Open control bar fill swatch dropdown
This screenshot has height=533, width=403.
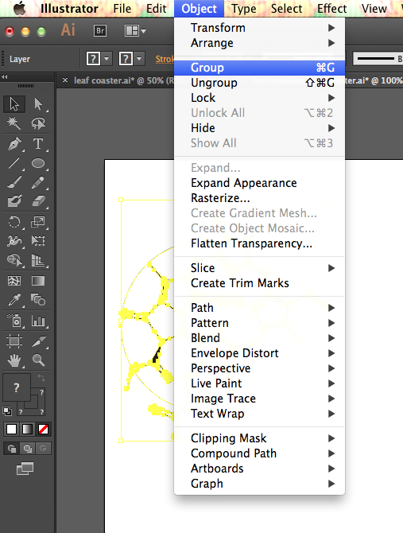click(107, 59)
